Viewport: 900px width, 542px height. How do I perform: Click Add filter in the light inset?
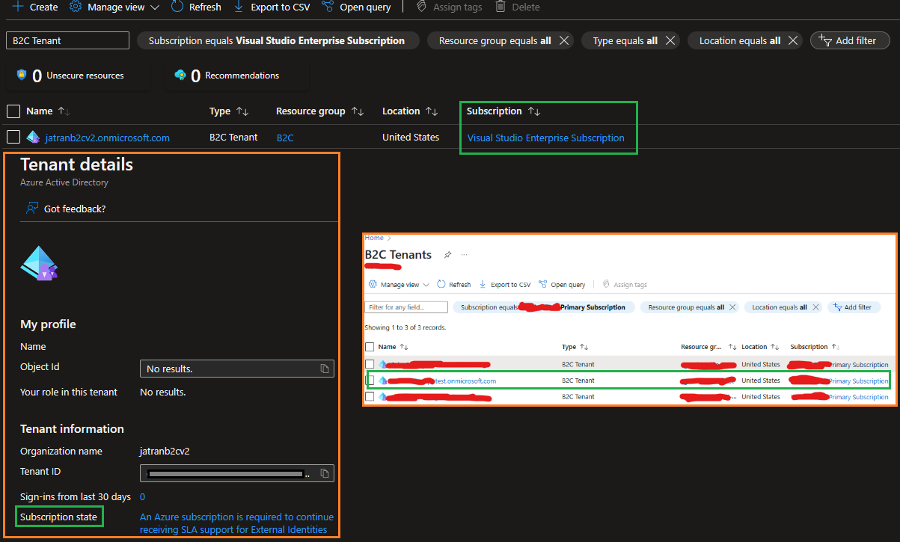tap(854, 307)
